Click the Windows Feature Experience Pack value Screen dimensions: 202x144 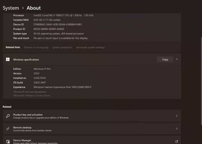click(x=62, y=87)
